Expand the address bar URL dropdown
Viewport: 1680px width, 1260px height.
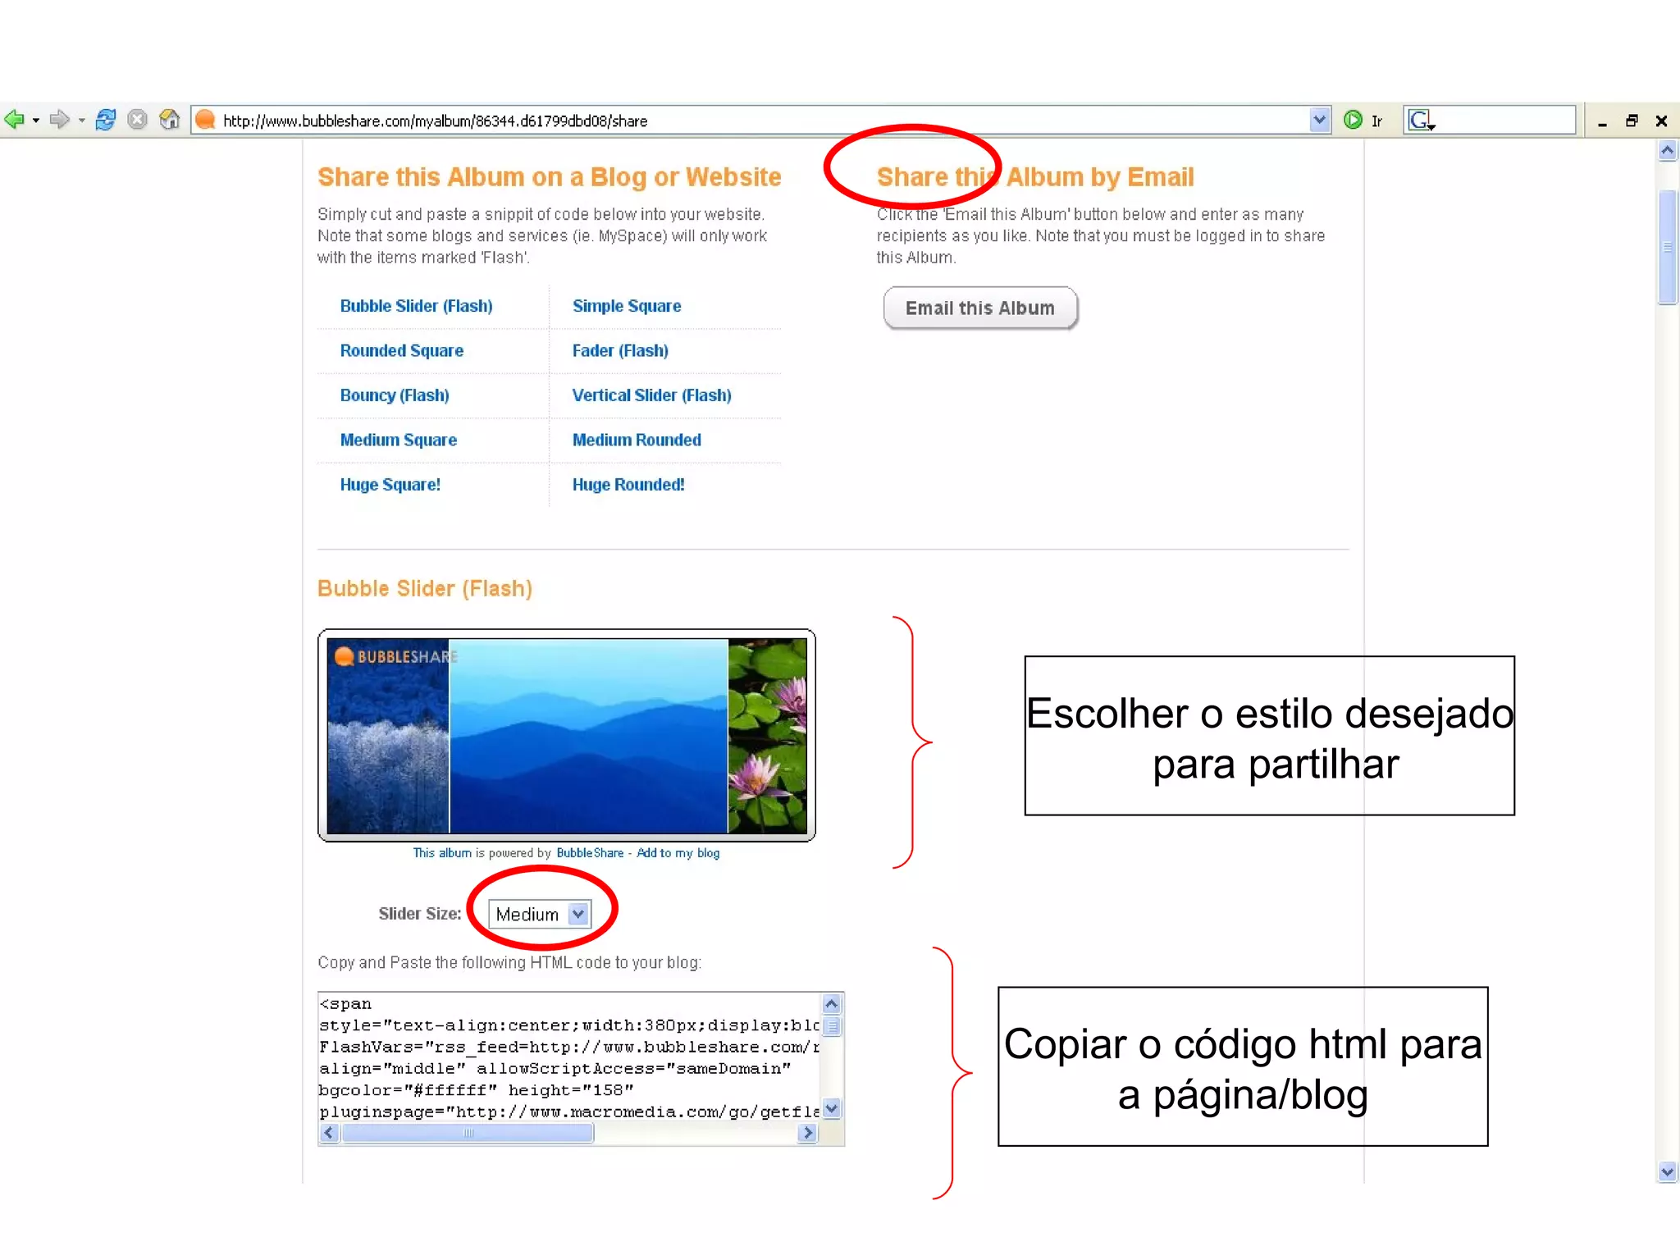coord(1319,120)
